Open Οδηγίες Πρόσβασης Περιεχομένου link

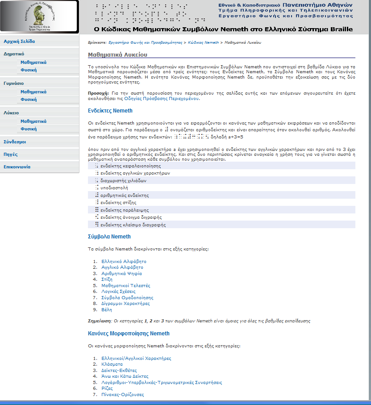(x=161, y=98)
